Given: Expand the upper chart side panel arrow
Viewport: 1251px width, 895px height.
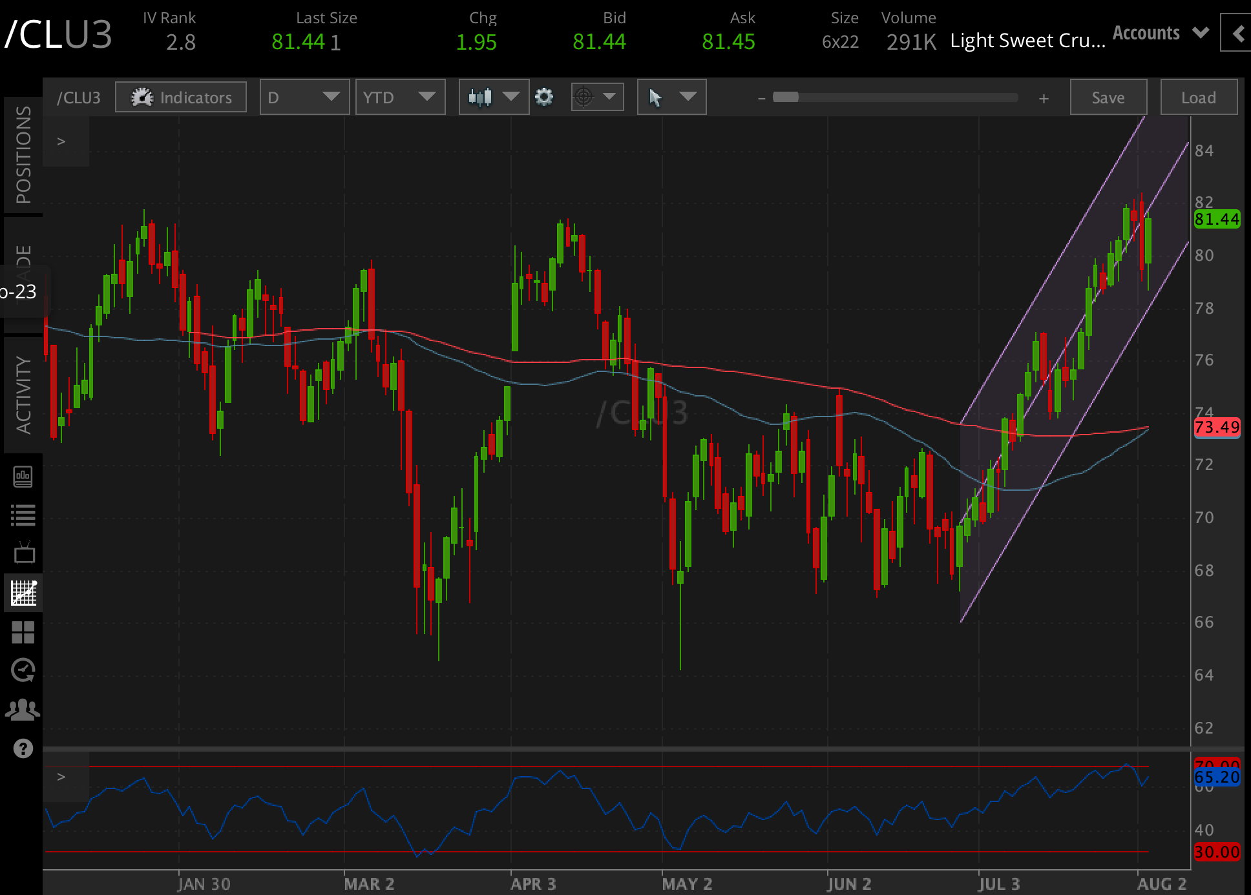Looking at the screenshot, I should [x=61, y=141].
